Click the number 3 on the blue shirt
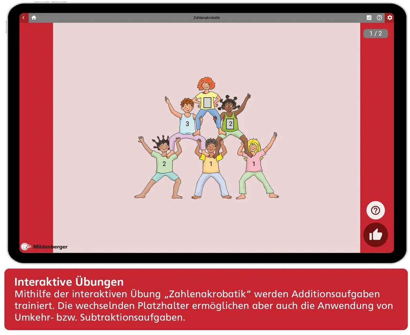The height and width of the screenshot is (335, 410). pyautogui.click(x=187, y=124)
